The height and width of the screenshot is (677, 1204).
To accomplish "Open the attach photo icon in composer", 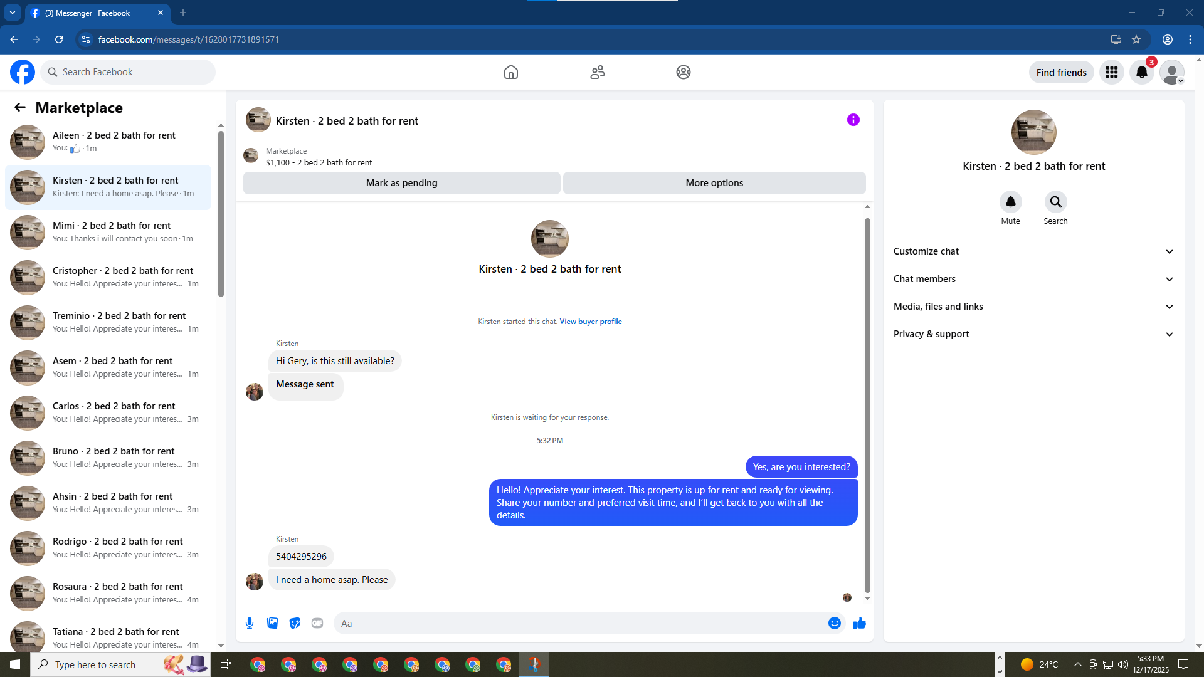I will click(x=272, y=623).
